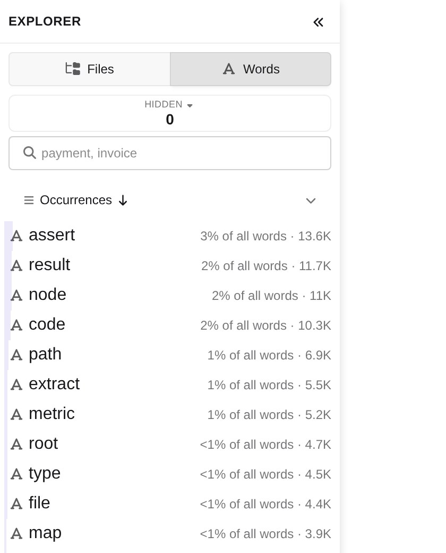Image resolution: width=446 pixels, height=553 pixels.
Task: Click the A icon beside file
Action: coord(16,504)
